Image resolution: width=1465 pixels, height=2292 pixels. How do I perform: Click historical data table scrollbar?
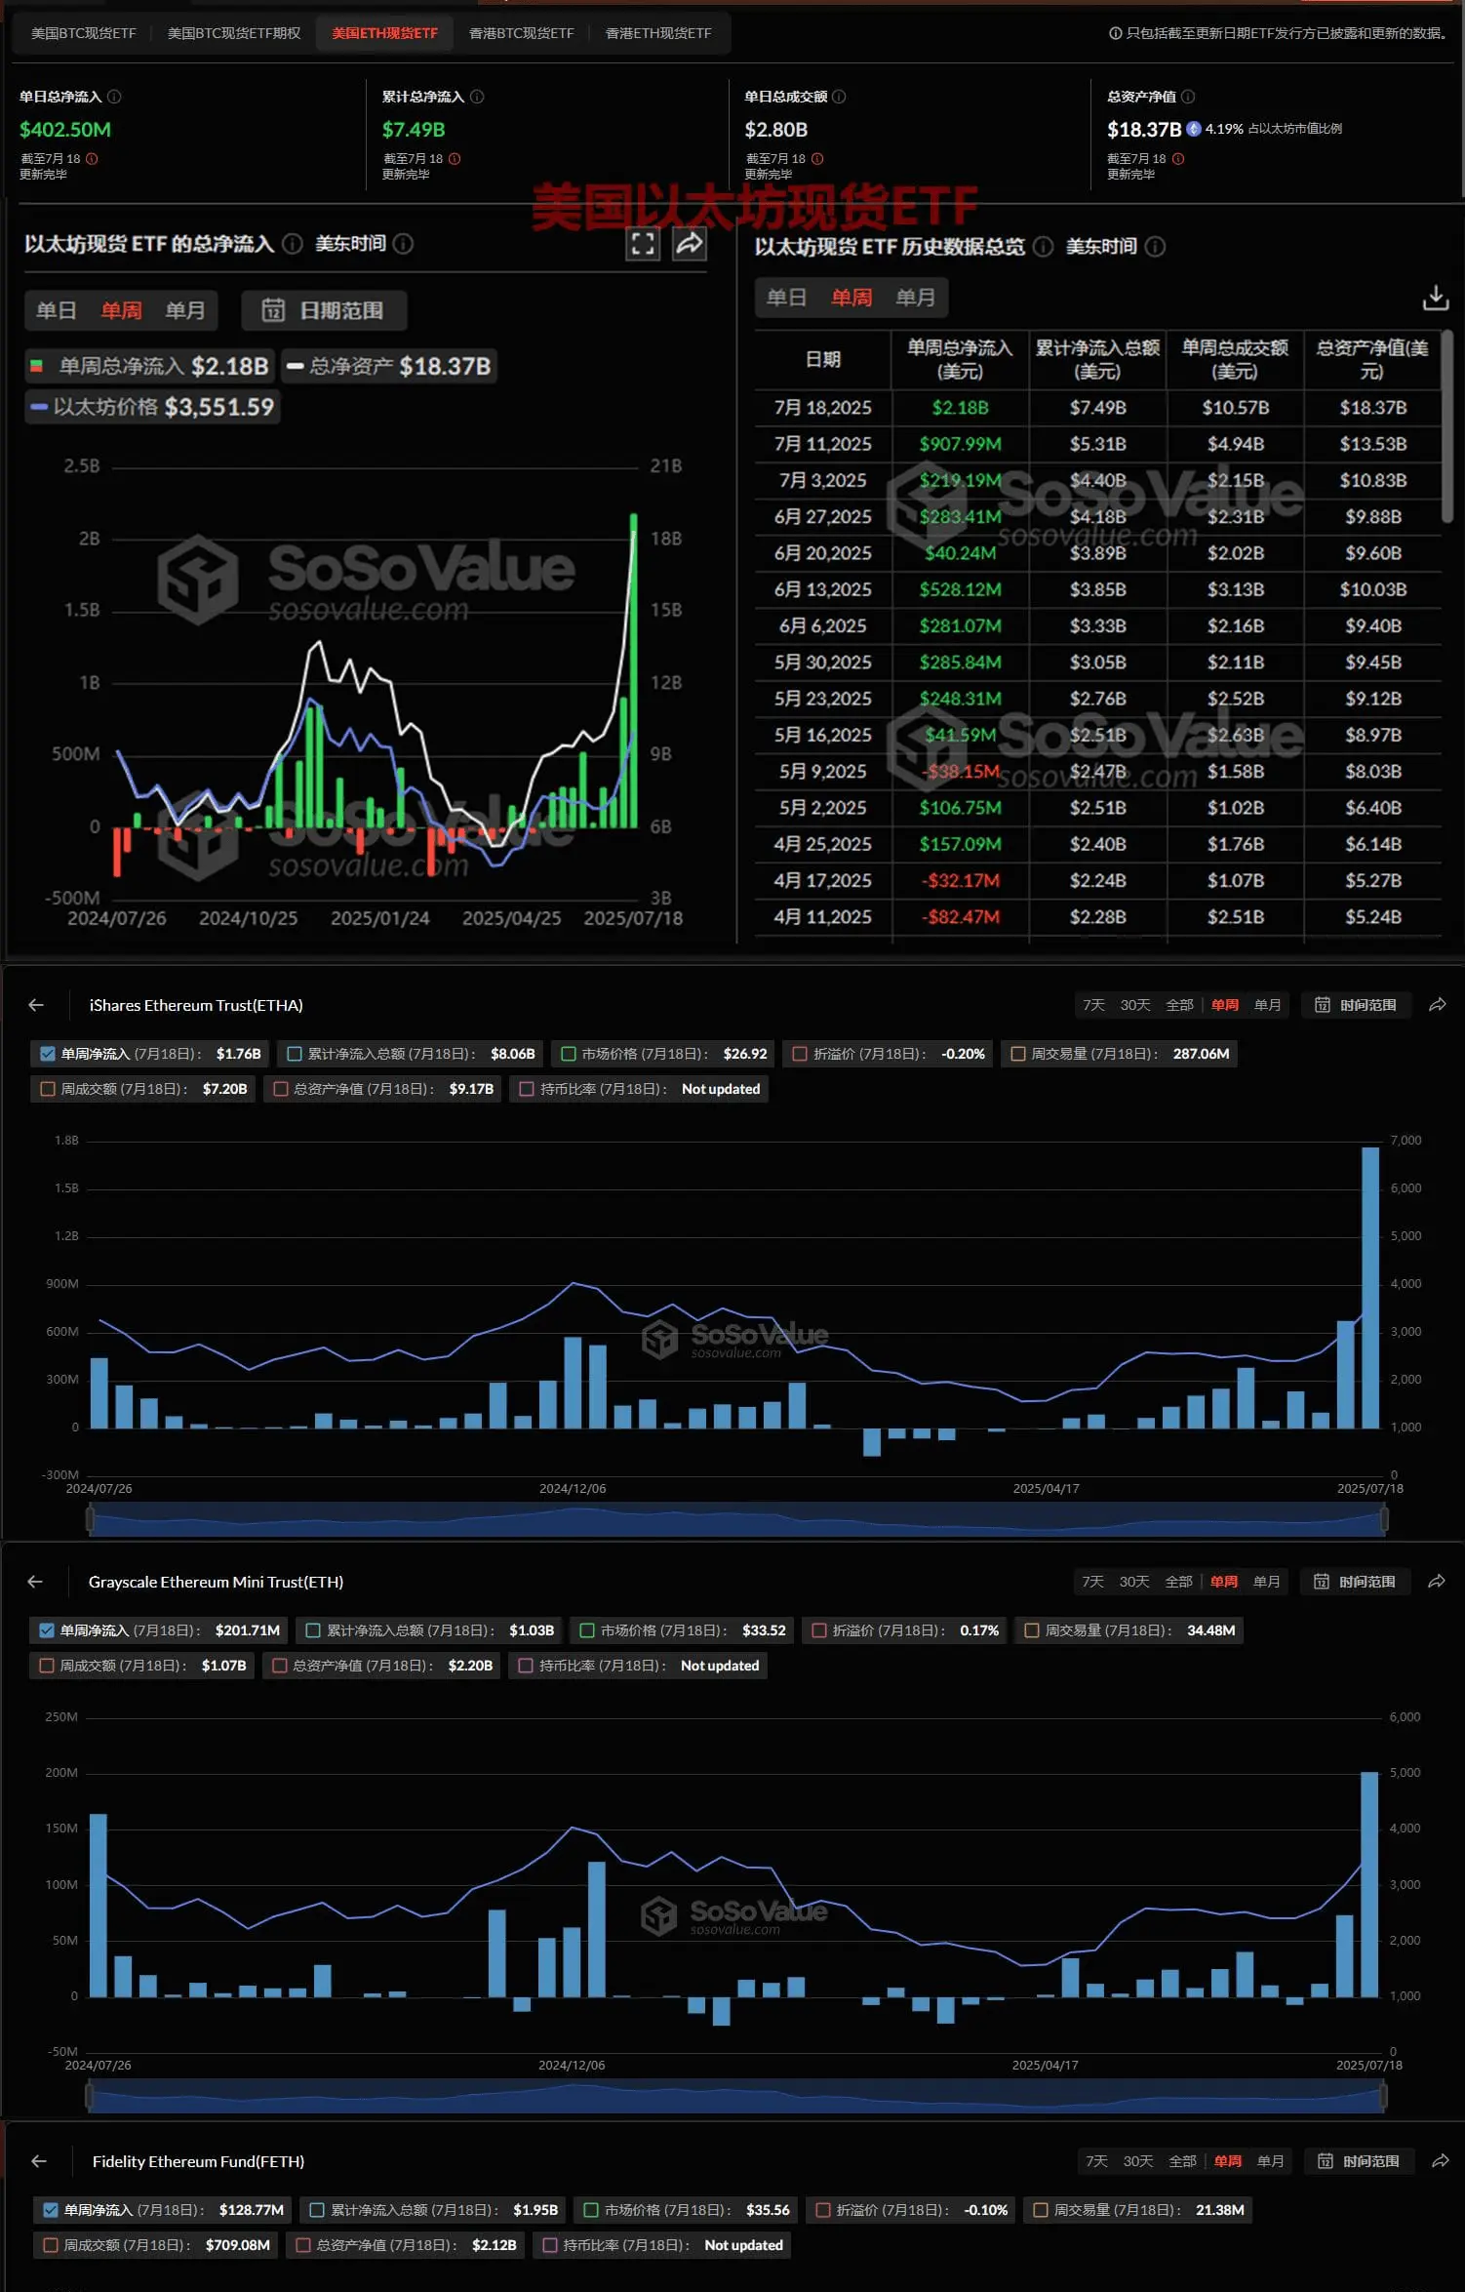[1447, 427]
